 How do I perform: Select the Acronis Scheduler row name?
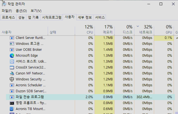(x=31, y=85)
